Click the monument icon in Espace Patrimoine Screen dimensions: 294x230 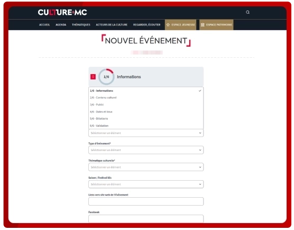tap(203, 25)
